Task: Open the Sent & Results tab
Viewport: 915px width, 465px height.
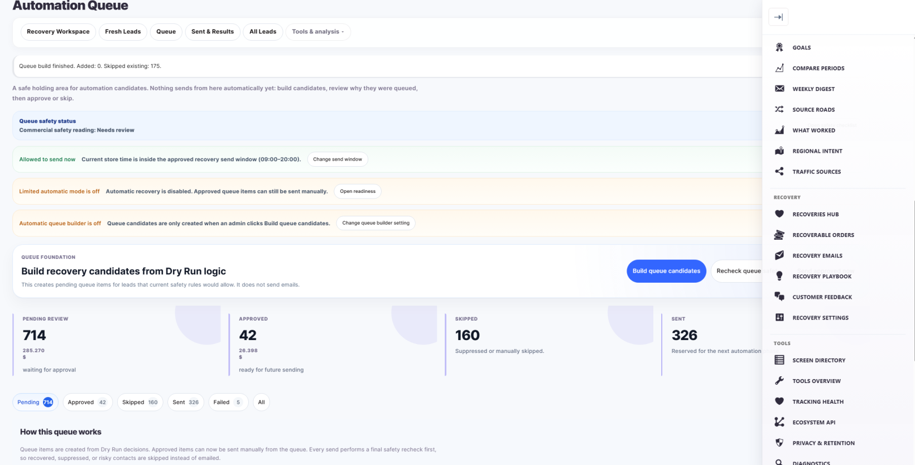Action: [x=213, y=32]
